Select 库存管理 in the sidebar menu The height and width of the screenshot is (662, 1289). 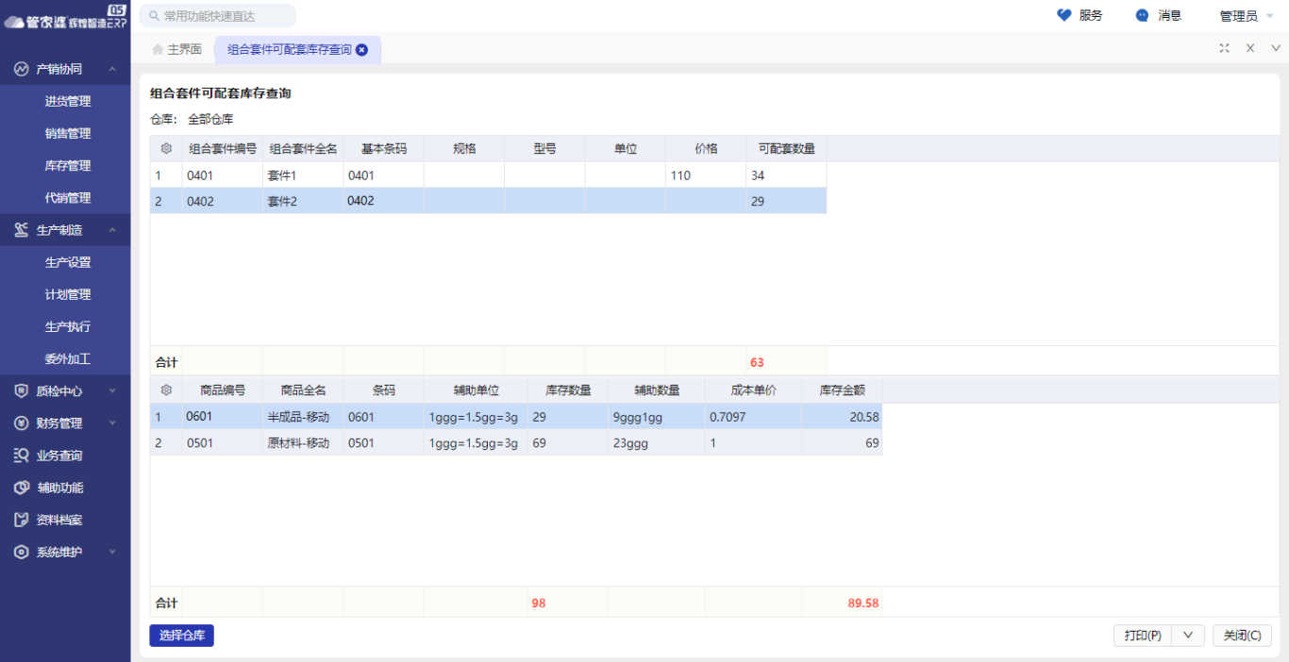click(68, 166)
